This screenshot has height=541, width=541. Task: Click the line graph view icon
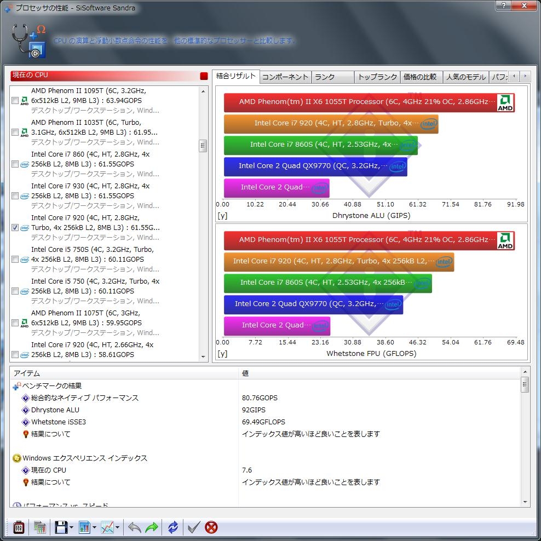107,527
